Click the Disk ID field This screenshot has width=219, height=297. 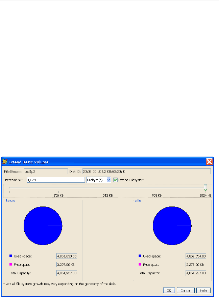pyautogui.click(x=146, y=172)
